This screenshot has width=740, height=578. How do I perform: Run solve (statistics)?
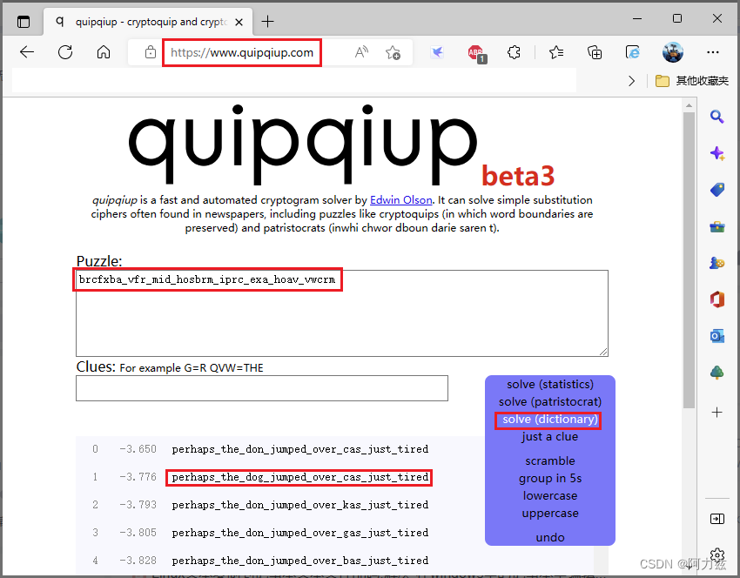click(550, 385)
